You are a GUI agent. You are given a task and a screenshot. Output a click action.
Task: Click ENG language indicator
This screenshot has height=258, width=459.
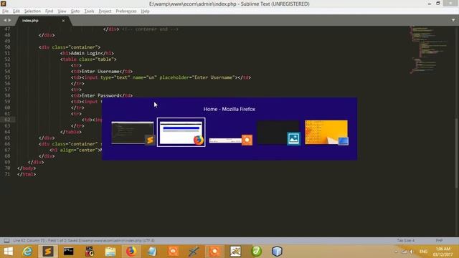pos(423,252)
